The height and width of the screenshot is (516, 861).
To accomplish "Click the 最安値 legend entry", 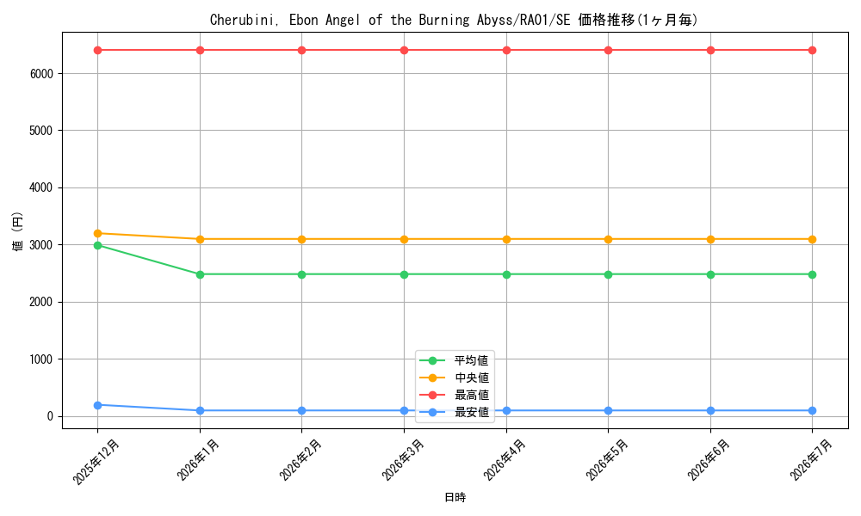I will coord(454,412).
